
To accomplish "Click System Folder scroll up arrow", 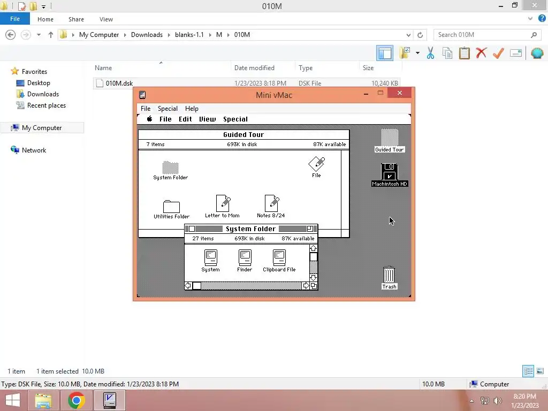I will click(x=314, y=248).
